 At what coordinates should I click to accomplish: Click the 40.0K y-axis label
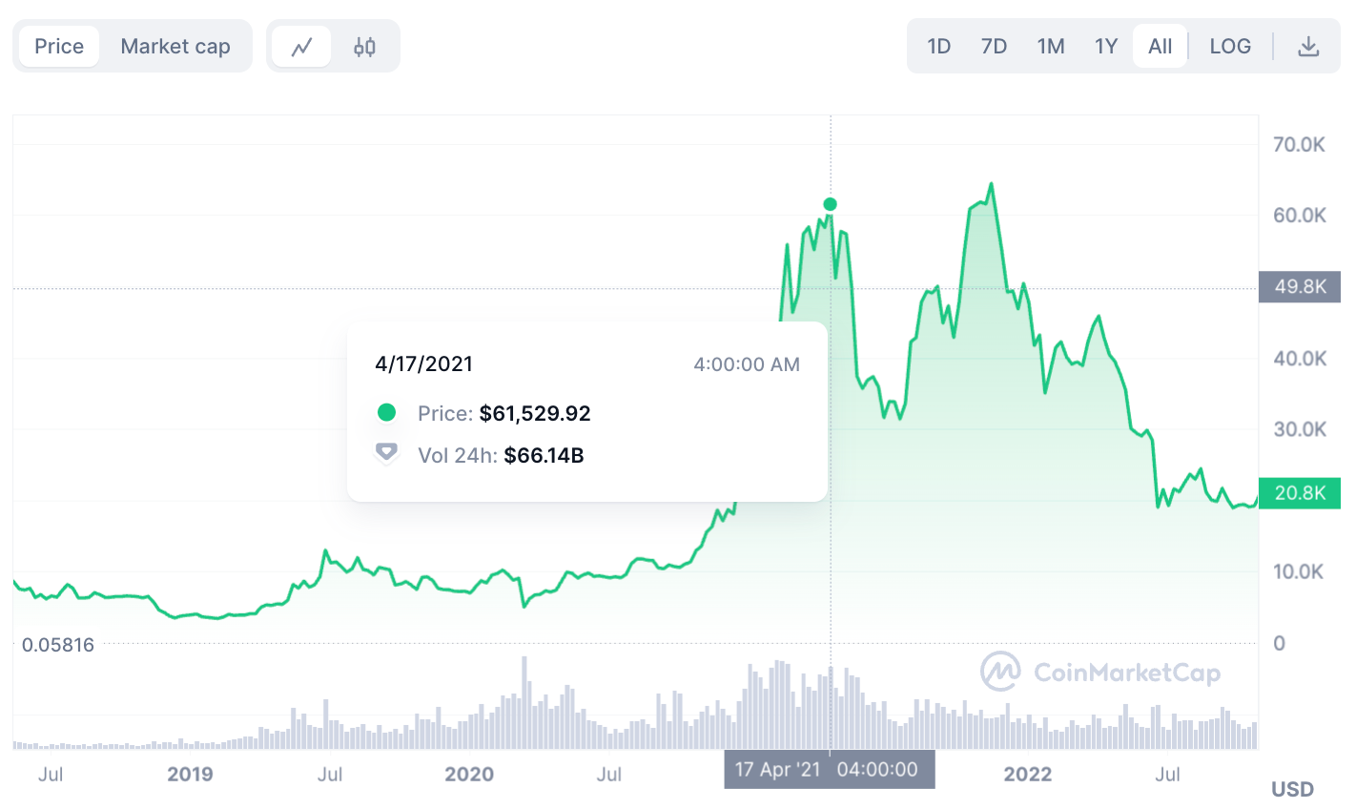point(1300,359)
